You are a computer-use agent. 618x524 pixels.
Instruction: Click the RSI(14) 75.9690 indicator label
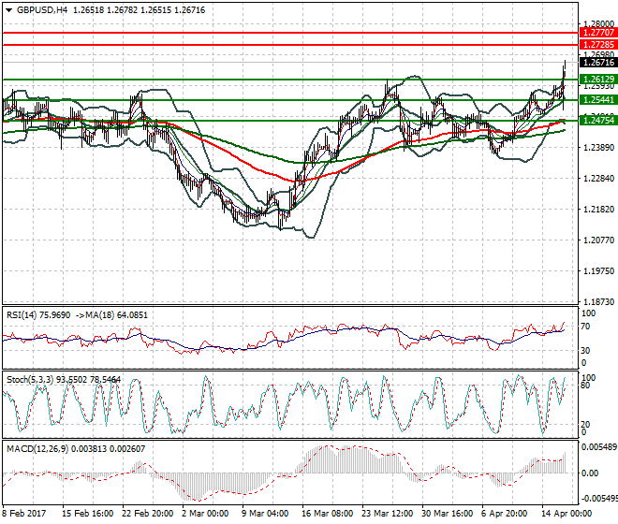[x=38, y=315]
